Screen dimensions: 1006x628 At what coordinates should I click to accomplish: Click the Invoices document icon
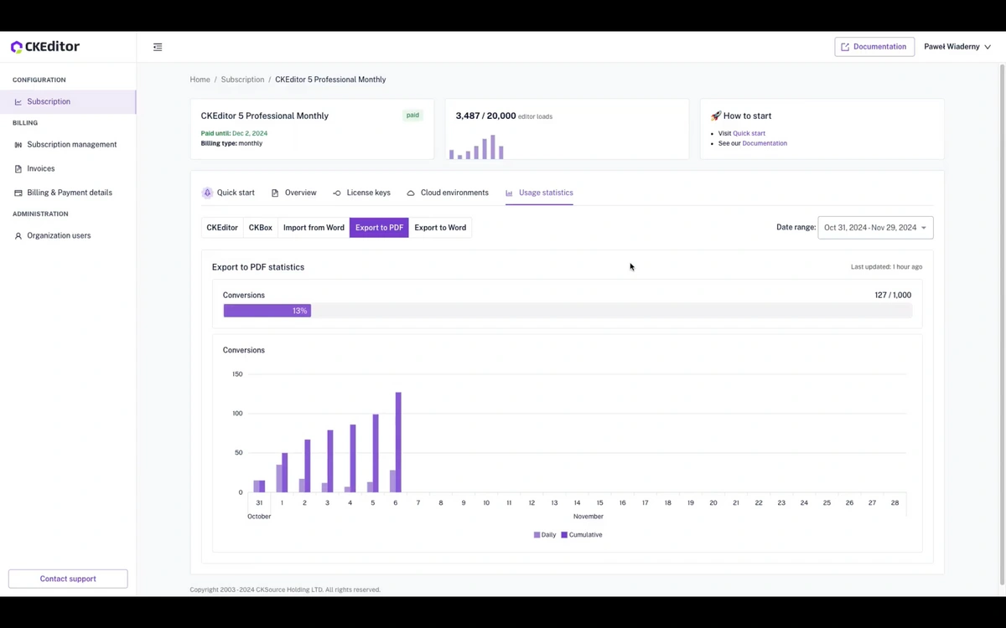coord(18,169)
